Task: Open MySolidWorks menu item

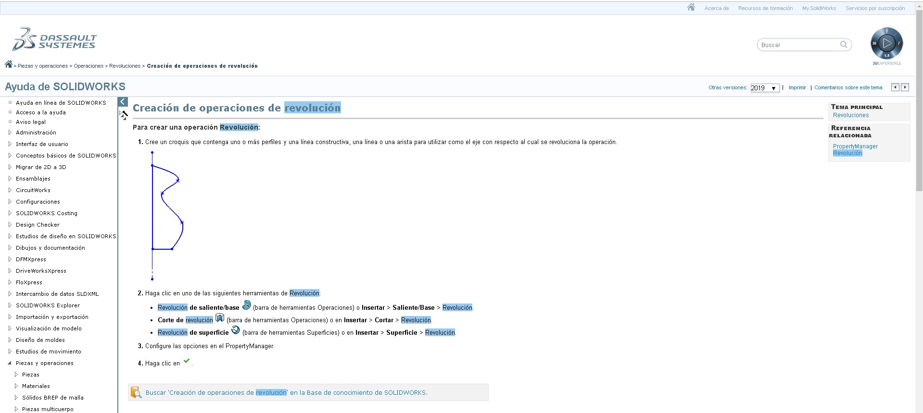Action: coord(819,8)
